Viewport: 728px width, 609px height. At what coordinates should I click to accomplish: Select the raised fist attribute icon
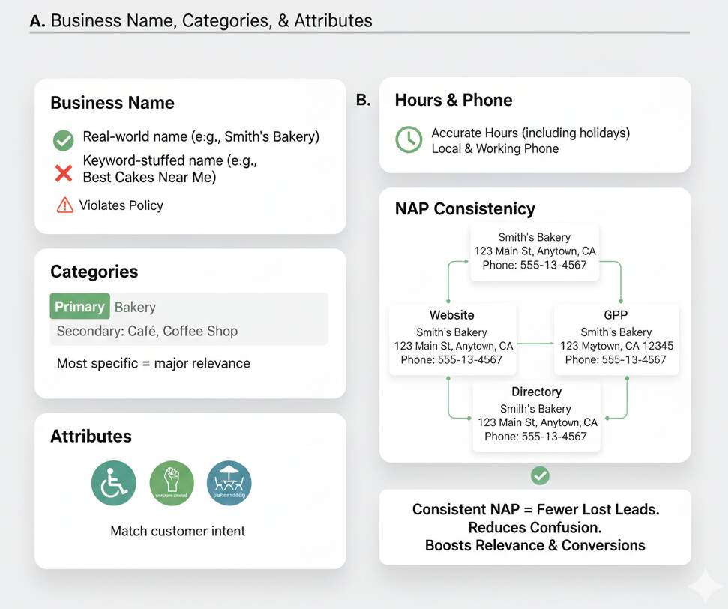pos(172,483)
